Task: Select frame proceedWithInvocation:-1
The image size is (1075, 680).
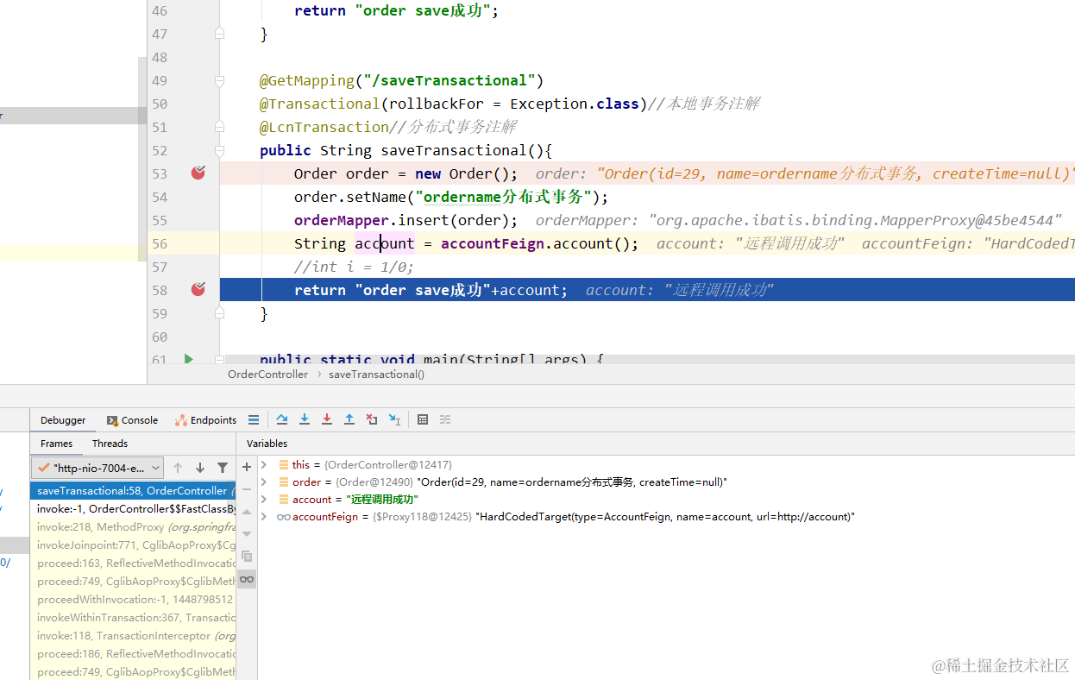Action: [133, 599]
